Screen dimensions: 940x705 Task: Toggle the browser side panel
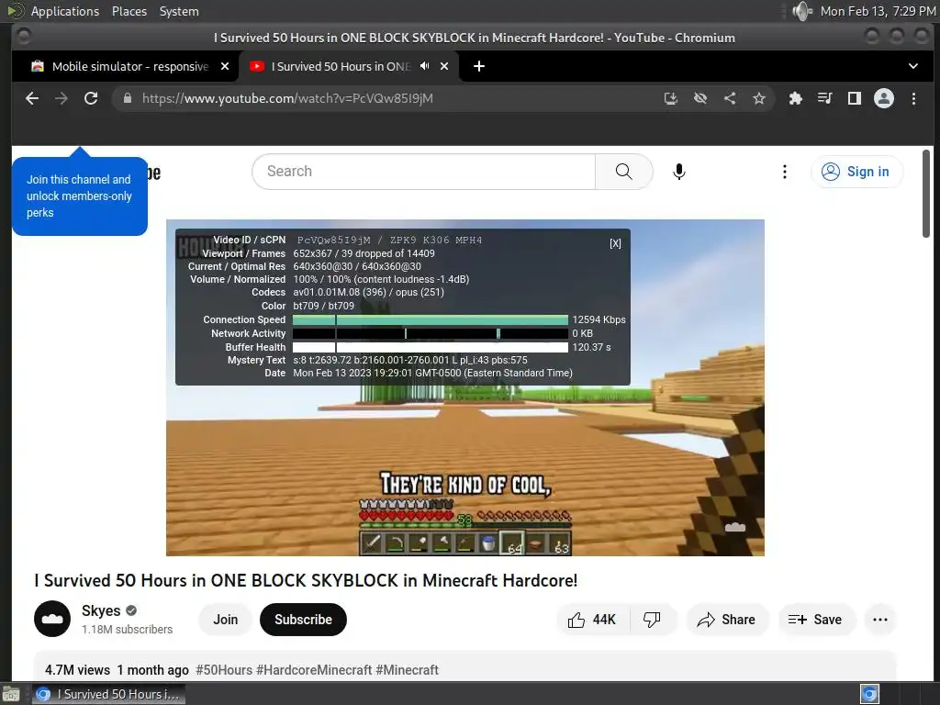pos(855,98)
